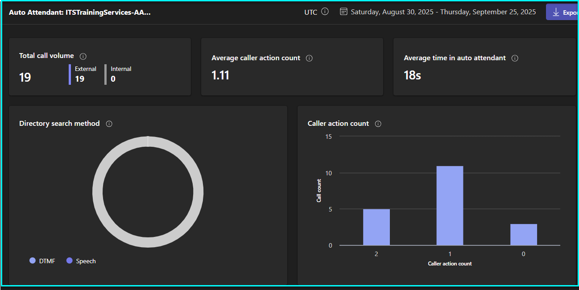This screenshot has height=290, width=579.
Task: Open the date range picker
Action: 443,12
